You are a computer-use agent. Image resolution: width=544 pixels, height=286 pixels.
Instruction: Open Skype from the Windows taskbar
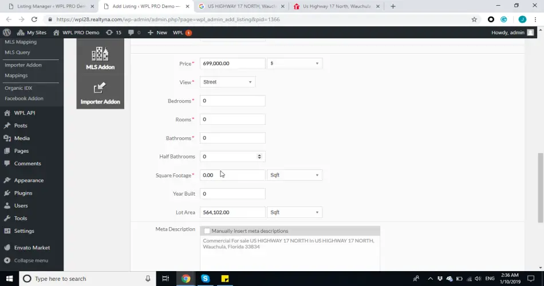click(206, 279)
